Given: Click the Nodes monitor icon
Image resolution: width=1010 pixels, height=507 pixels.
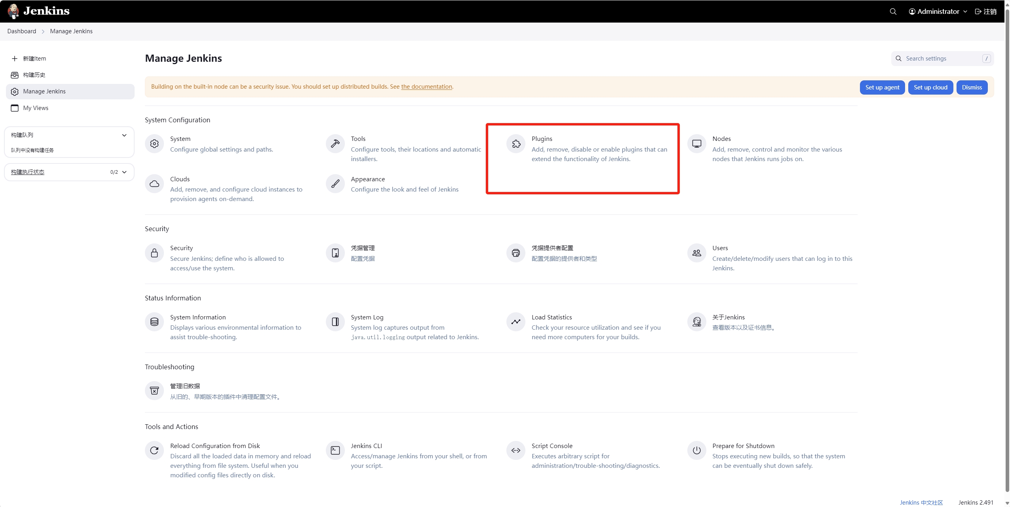Looking at the screenshot, I should 696,144.
